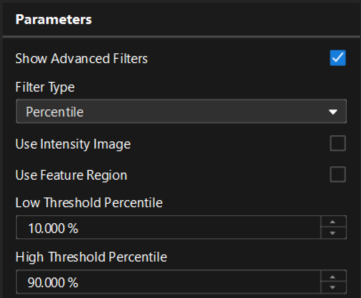Viewport: 361px width, 298px height.
Task: Click the Low Threshold Percentile label
Action: tap(89, 203)
